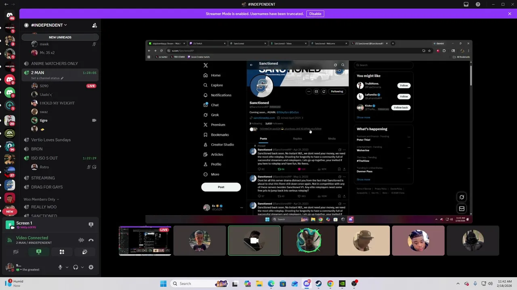The width and height of the screenshot is (517, 290).
Task: Focus the LIVE stream thumbnail tile
Action: click(x=145, y=241)
